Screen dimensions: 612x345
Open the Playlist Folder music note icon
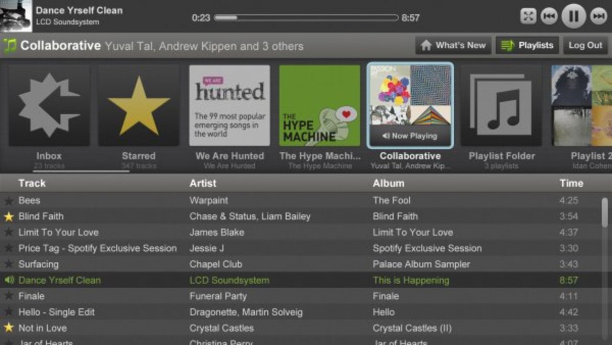501,104
